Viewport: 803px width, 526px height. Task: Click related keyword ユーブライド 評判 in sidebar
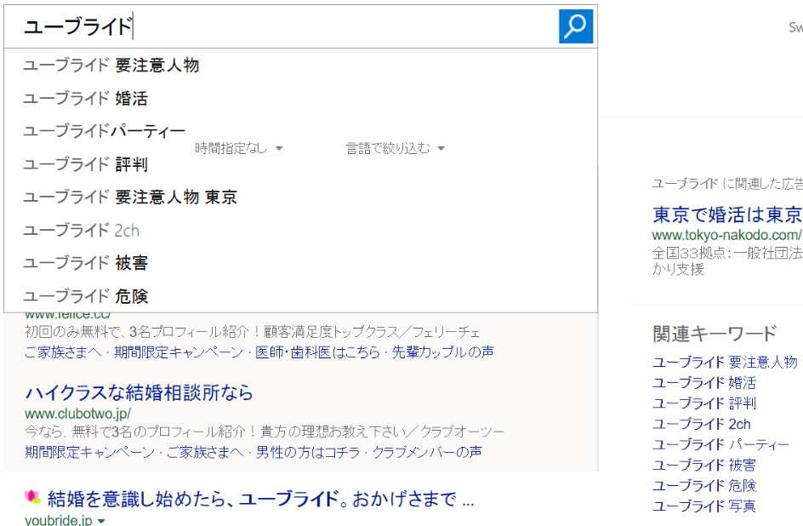(x=703, y=403)
